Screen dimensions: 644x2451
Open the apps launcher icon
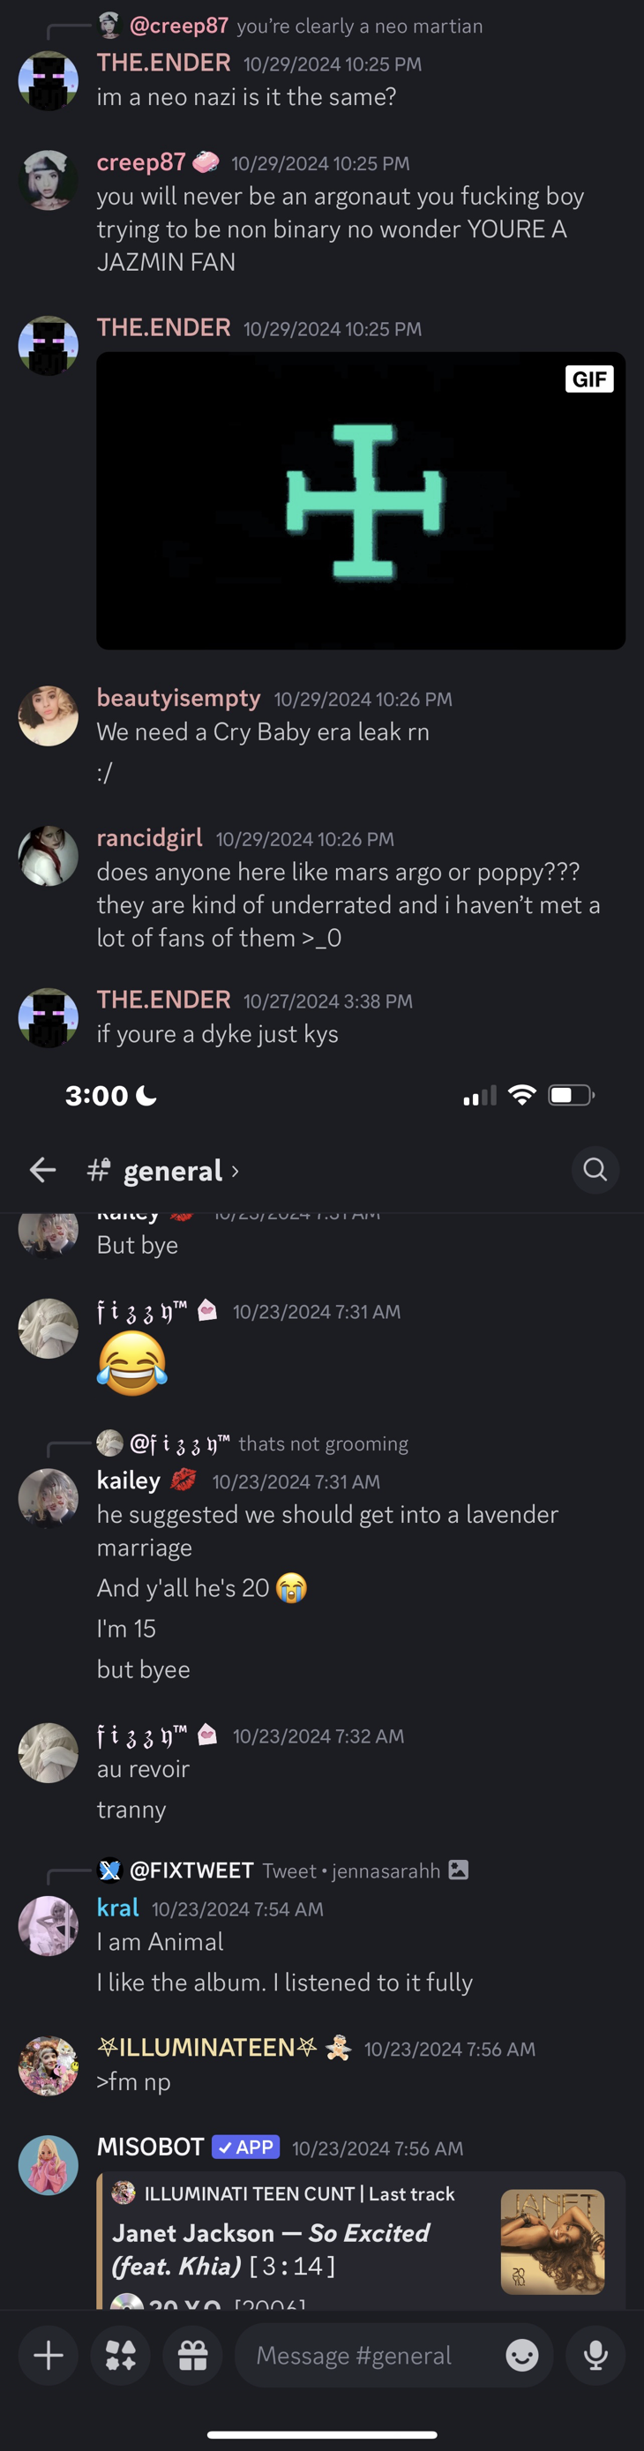click(x=121, y=2355)
